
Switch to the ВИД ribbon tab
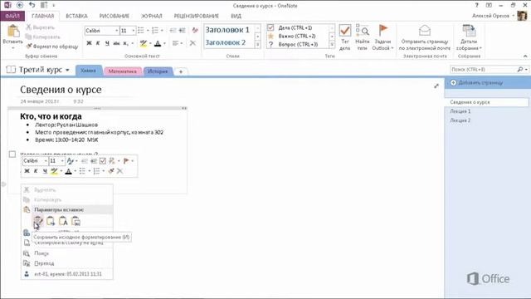(x=236, y=16)
